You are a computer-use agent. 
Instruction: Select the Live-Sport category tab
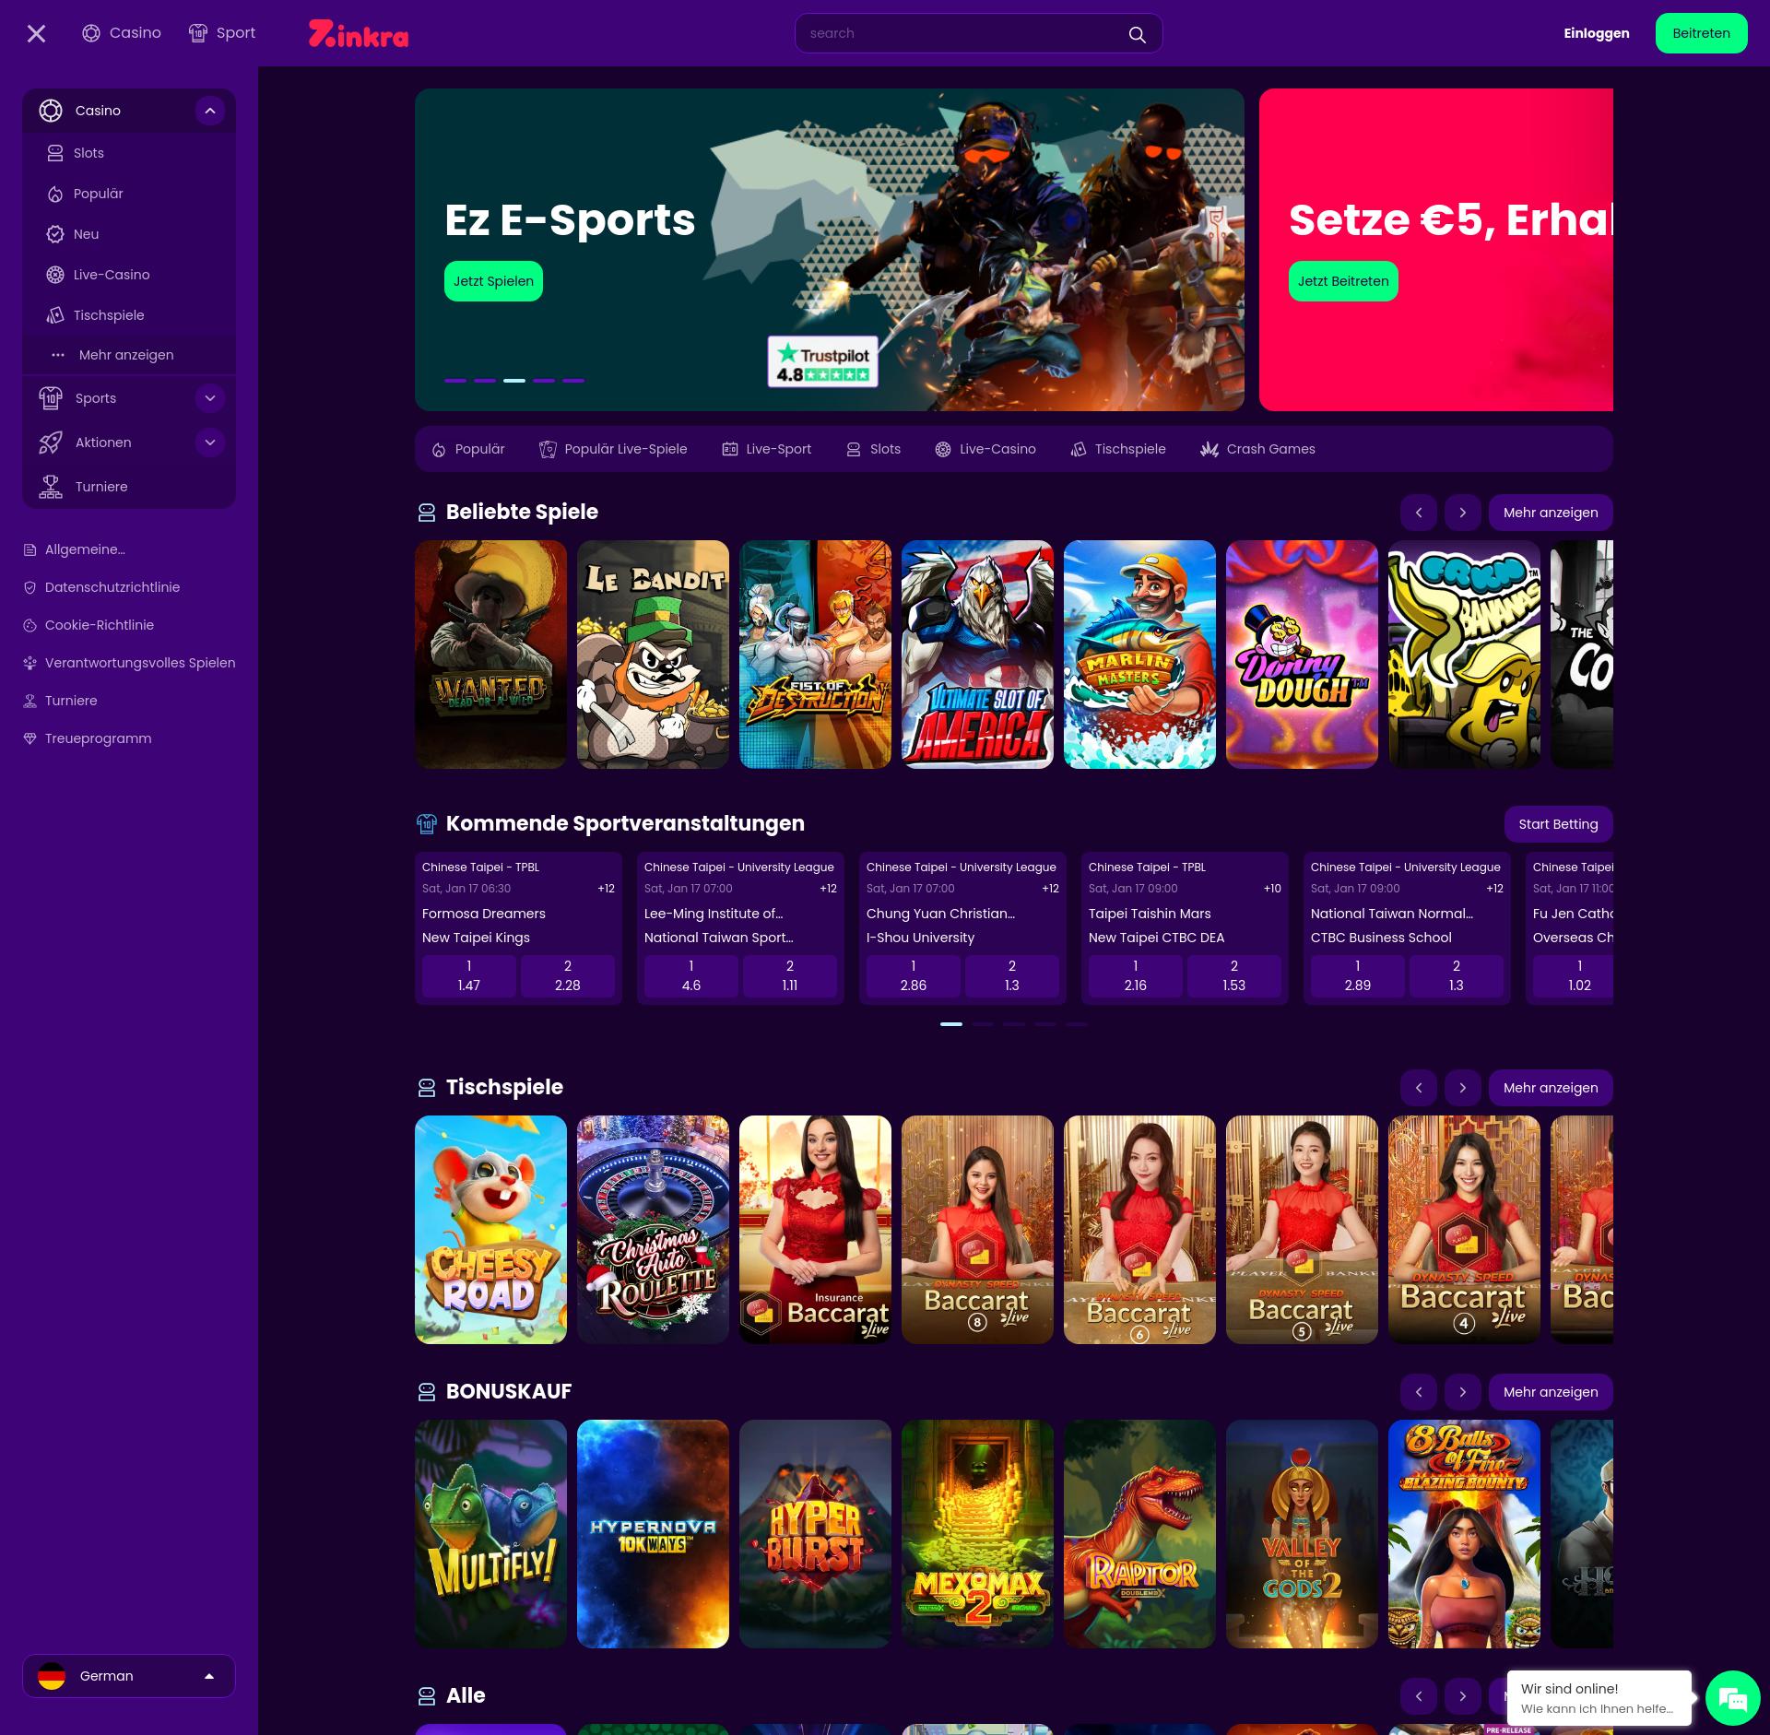767,449
